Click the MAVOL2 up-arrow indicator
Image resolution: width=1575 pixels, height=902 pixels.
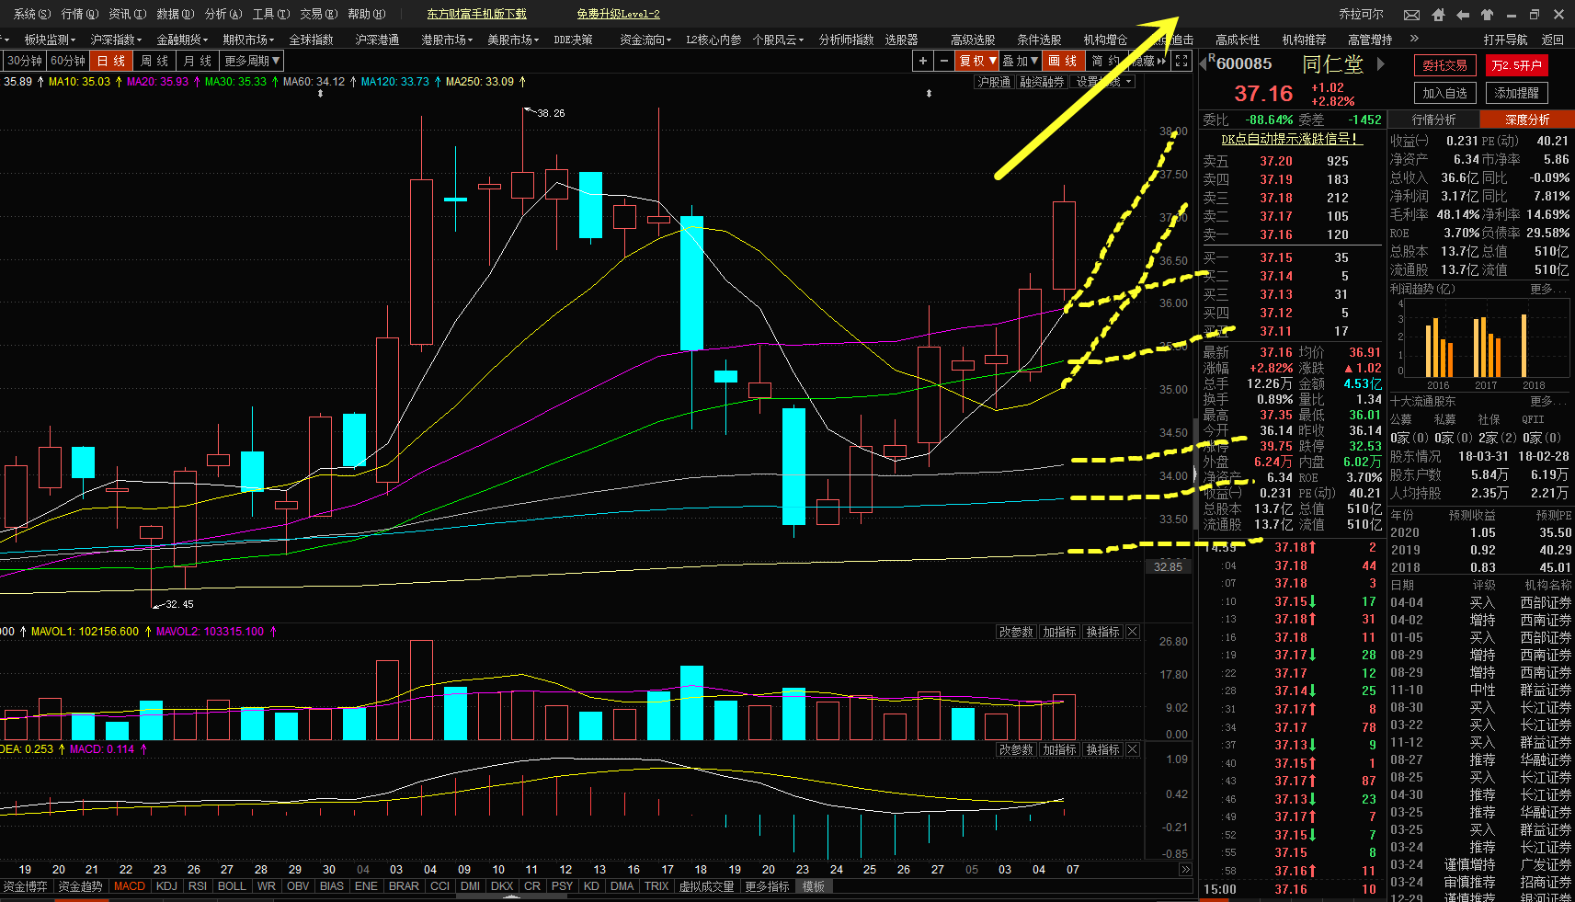273,632
